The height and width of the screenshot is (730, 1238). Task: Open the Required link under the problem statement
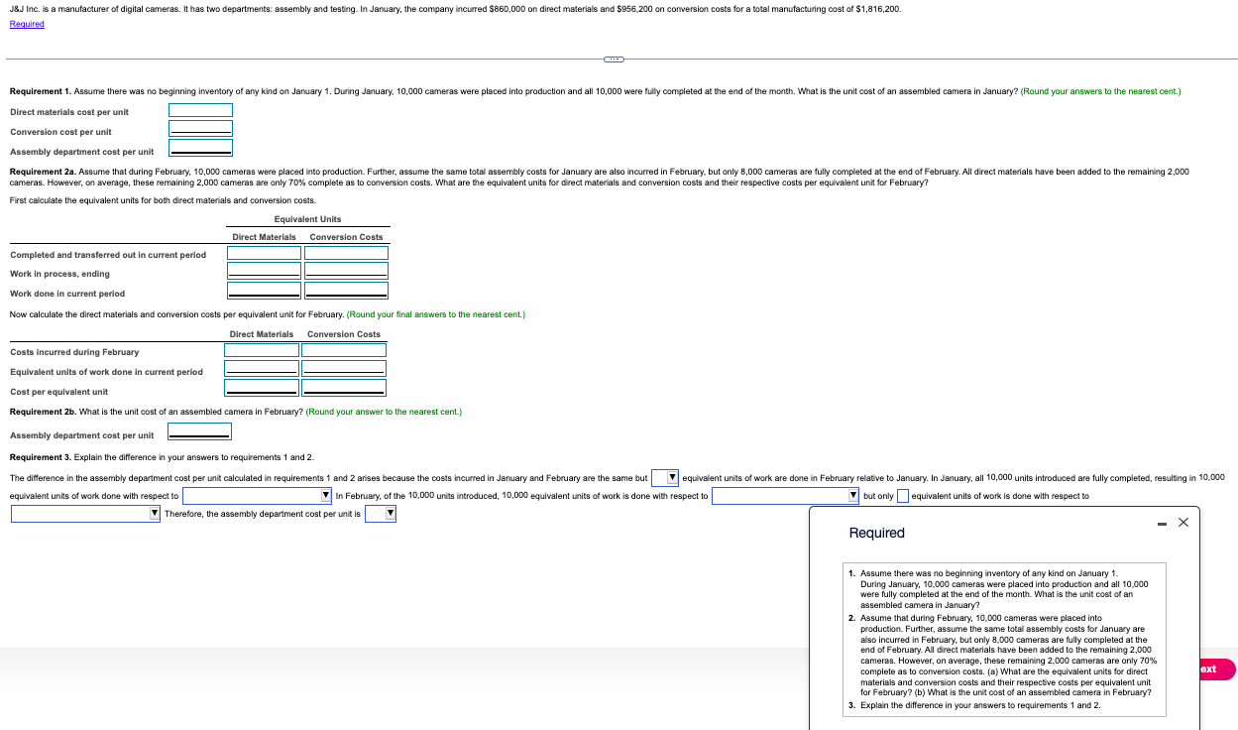(27, 24)
